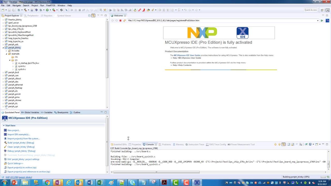This screenshot has height=186, width=331.
Task: Open the Debug toolbar dropdown arrow
Action: coord(43,10)
